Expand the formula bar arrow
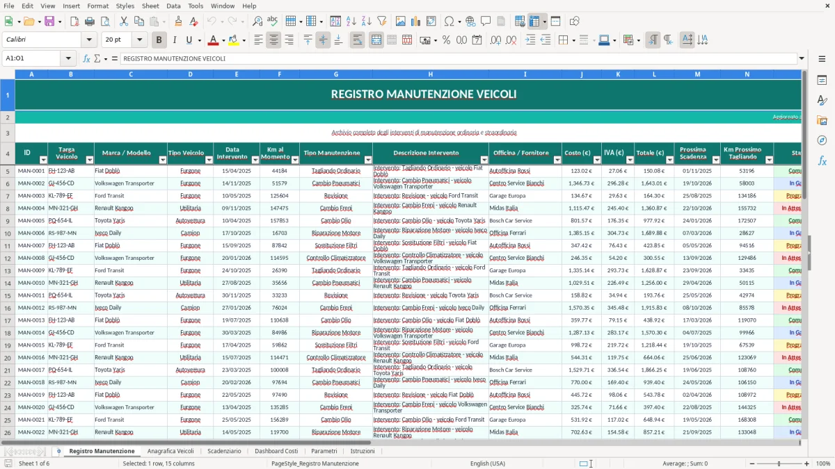 pos(802,58)
